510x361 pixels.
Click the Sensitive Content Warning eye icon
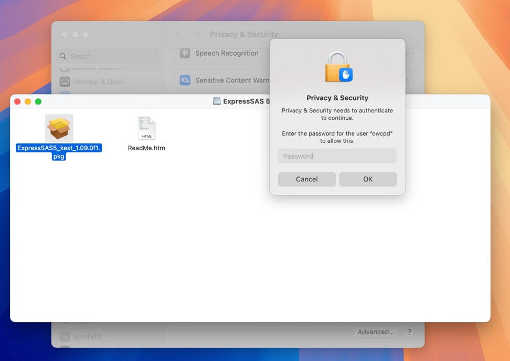pos(185,80)
